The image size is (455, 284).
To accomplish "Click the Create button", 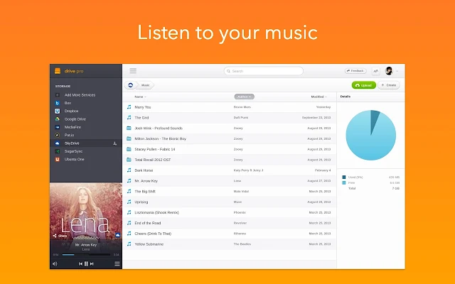I will [x=389, y=85].
